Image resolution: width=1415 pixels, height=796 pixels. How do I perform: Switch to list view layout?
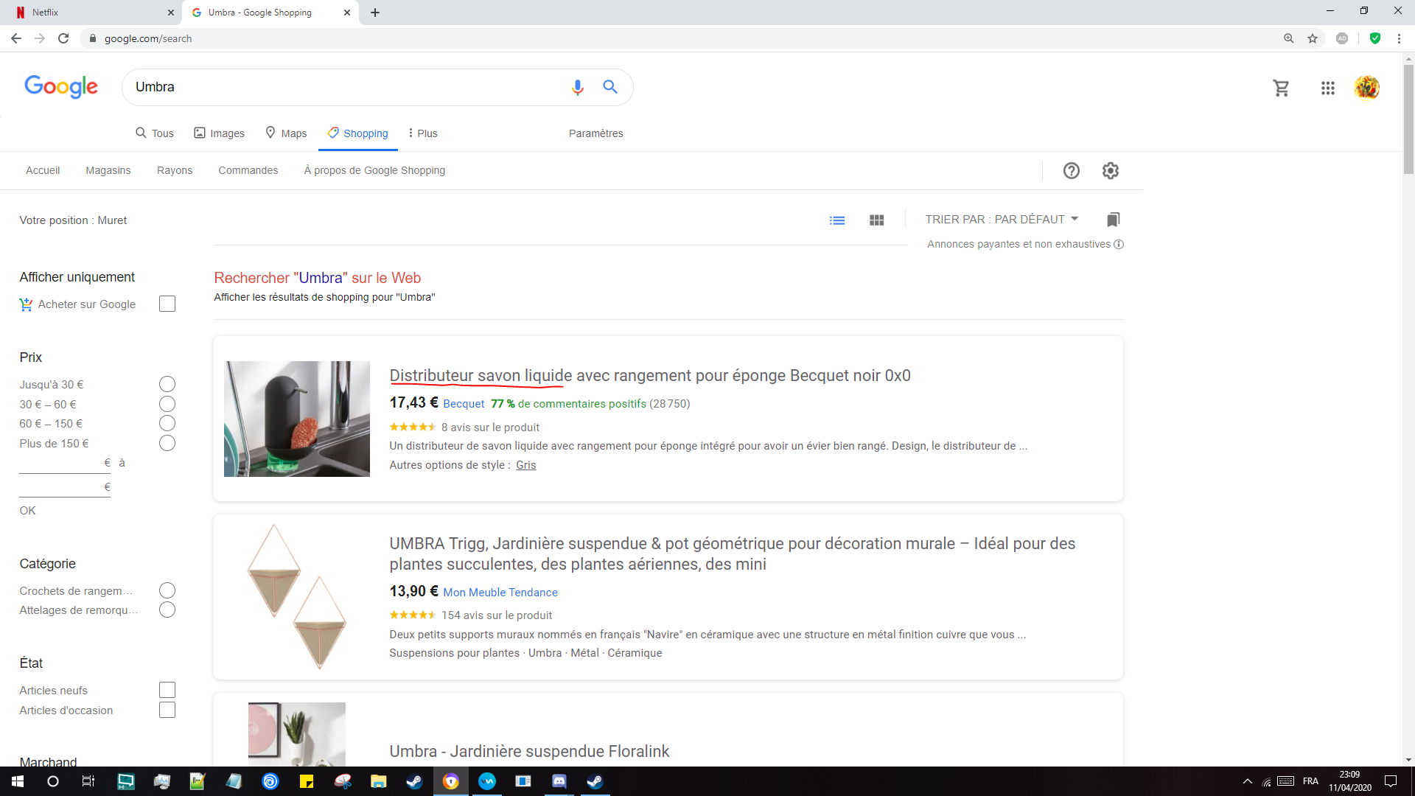[837, 220]
